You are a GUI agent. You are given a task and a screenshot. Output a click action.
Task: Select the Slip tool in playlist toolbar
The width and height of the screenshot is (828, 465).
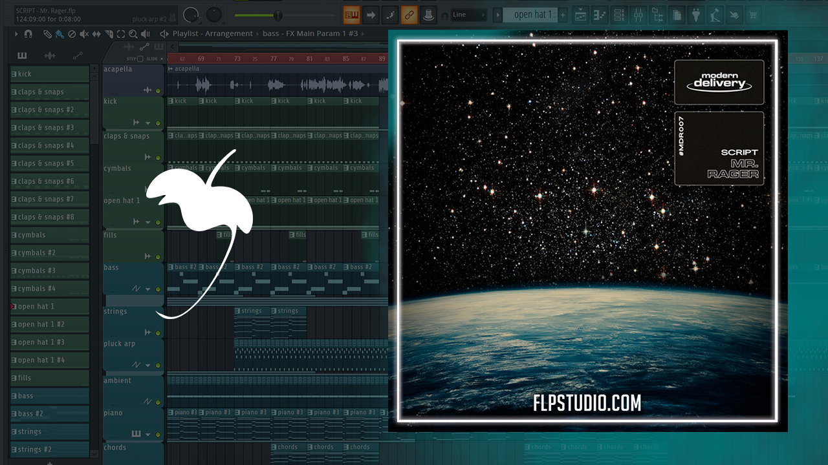pyautogui.click(x=96, y=34)
